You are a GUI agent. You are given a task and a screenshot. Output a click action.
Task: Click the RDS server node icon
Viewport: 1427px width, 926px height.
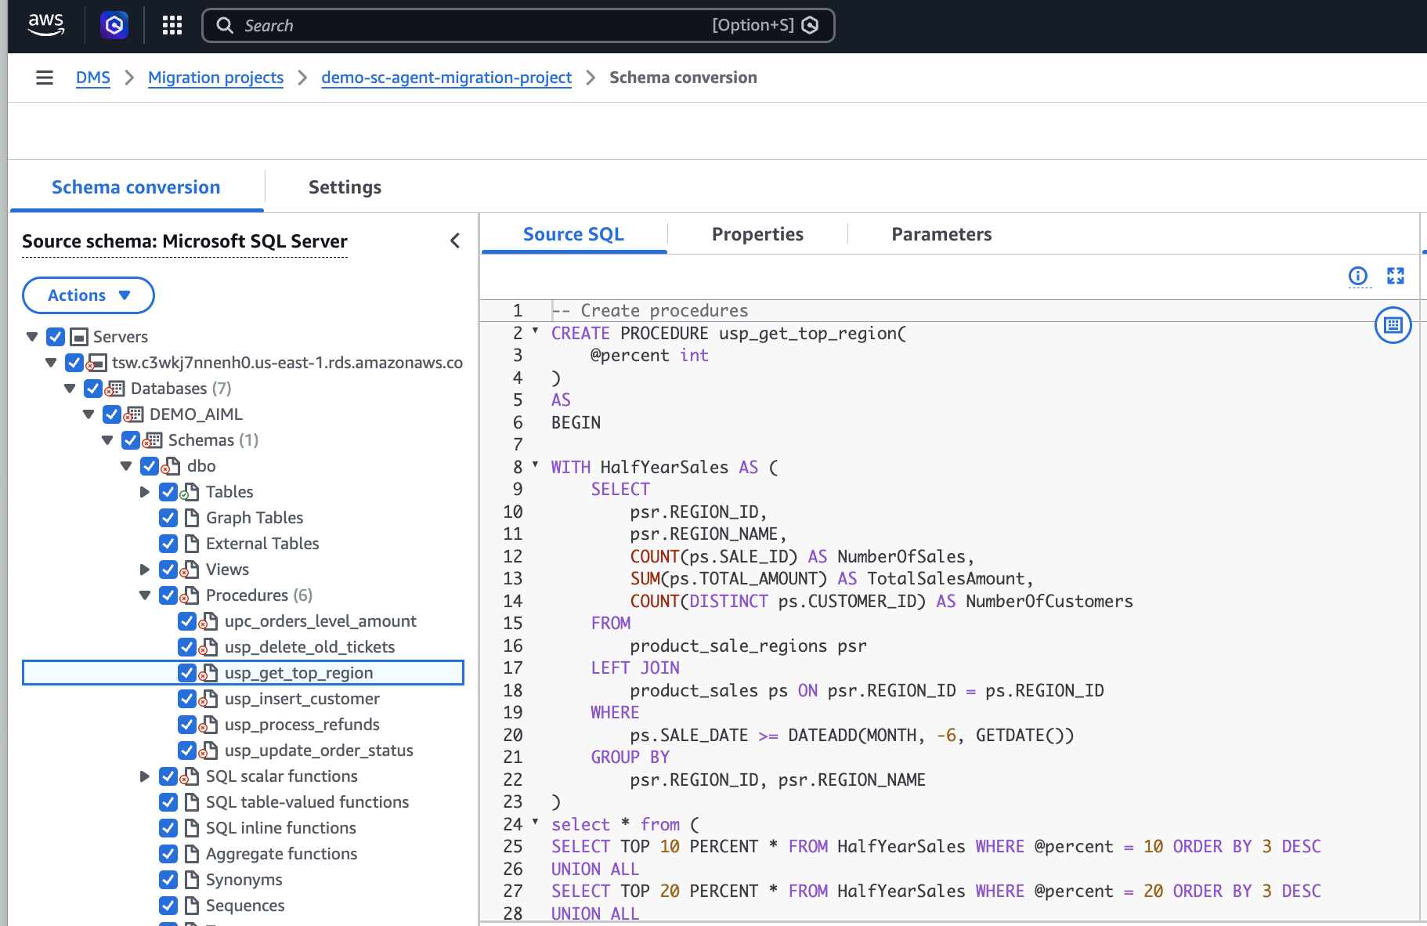(x=96, y=363)
